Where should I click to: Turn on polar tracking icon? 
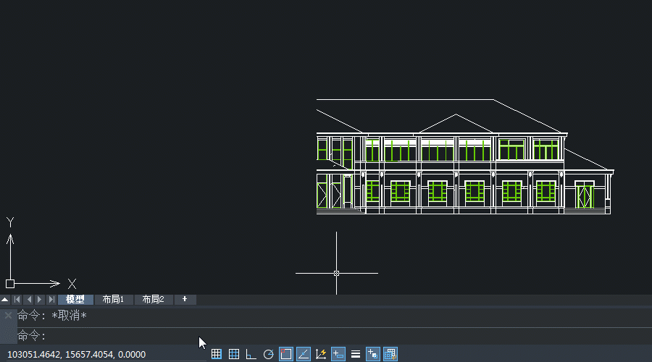(x=269, y=354)
